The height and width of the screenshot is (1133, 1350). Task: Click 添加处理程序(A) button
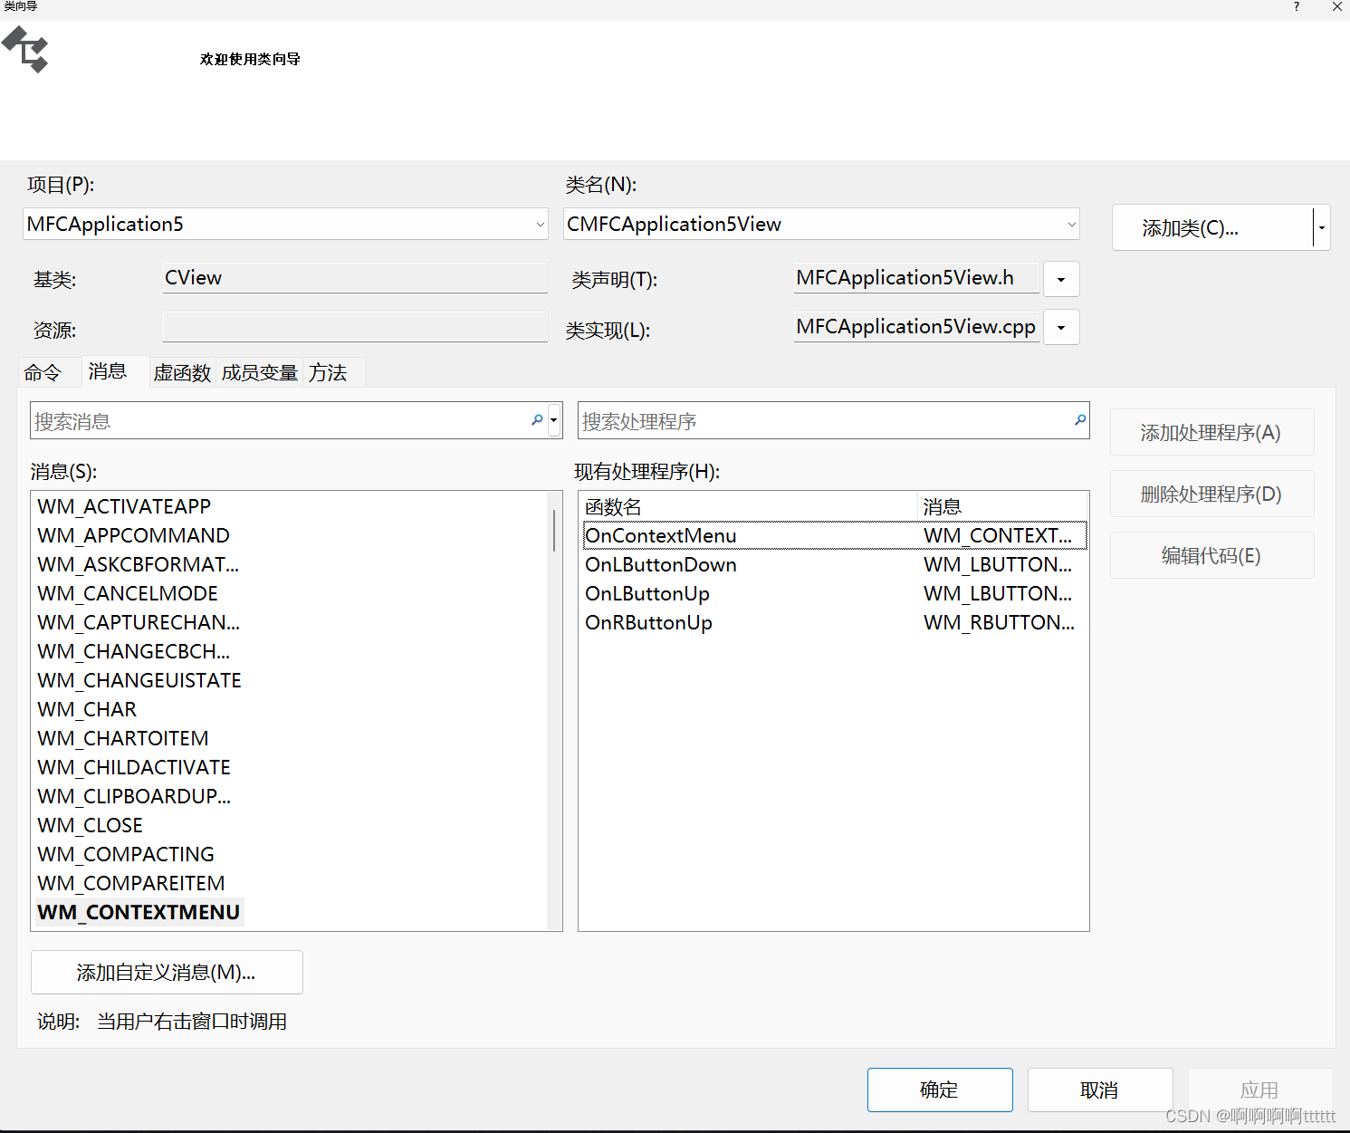[1211, 432]
